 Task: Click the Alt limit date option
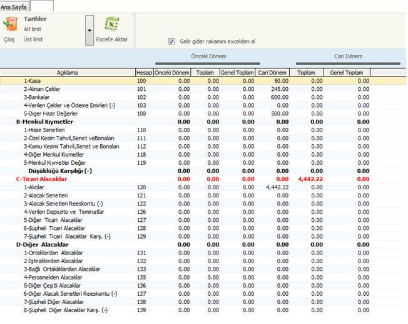point(34,29)
